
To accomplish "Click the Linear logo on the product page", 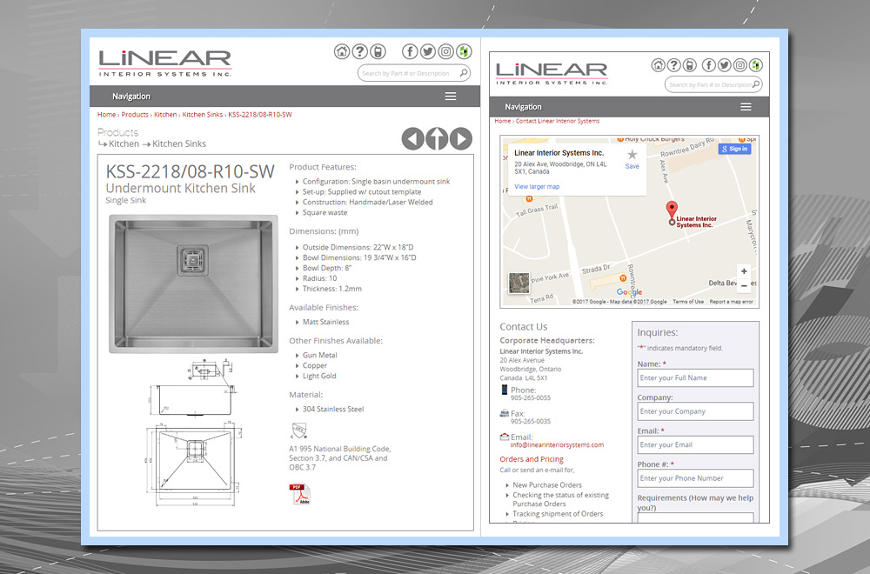I will coord(164,63).
